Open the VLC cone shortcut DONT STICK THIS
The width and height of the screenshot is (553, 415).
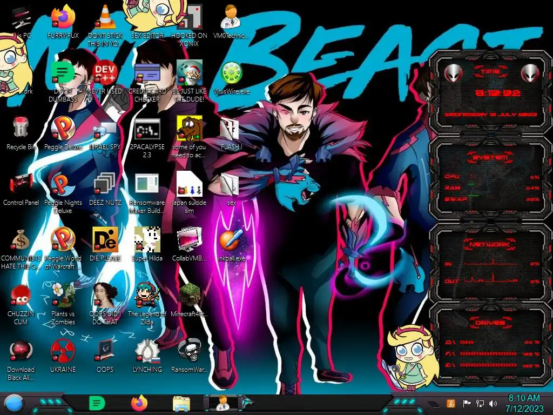[x=105, y=25]
